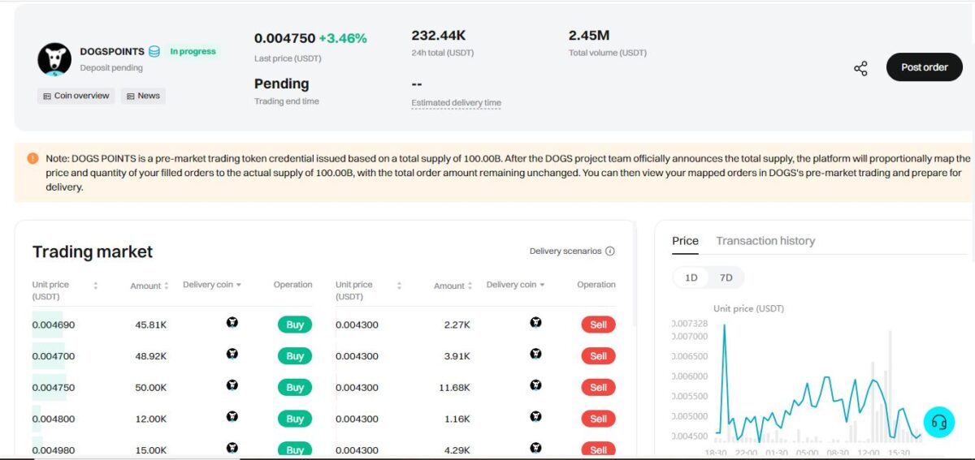Click Buy for the 0.004750 order
This screenshot has width=975, height=460.
click(295, 388)
